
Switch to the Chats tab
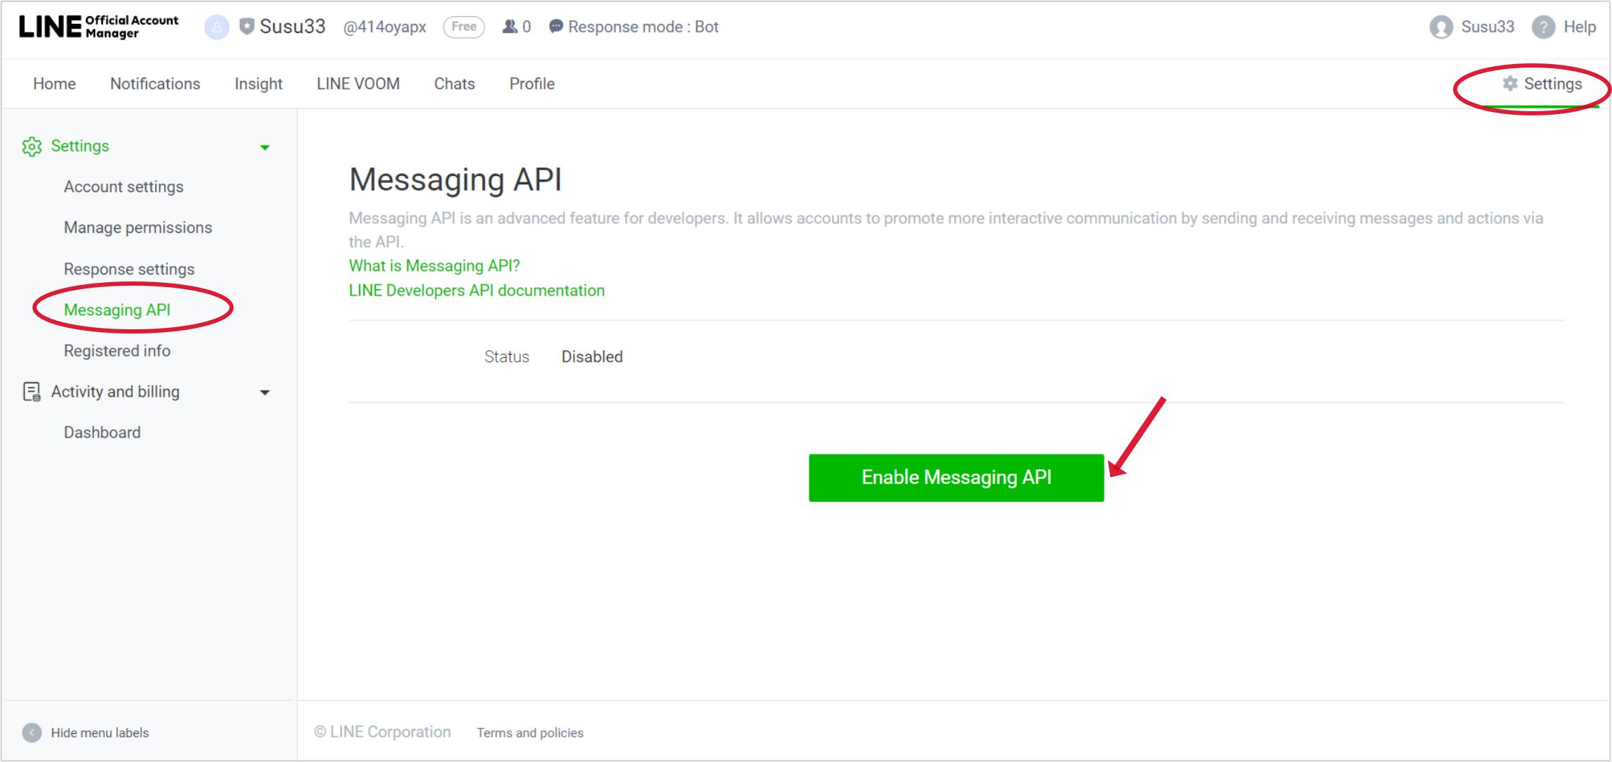point(454,83)
